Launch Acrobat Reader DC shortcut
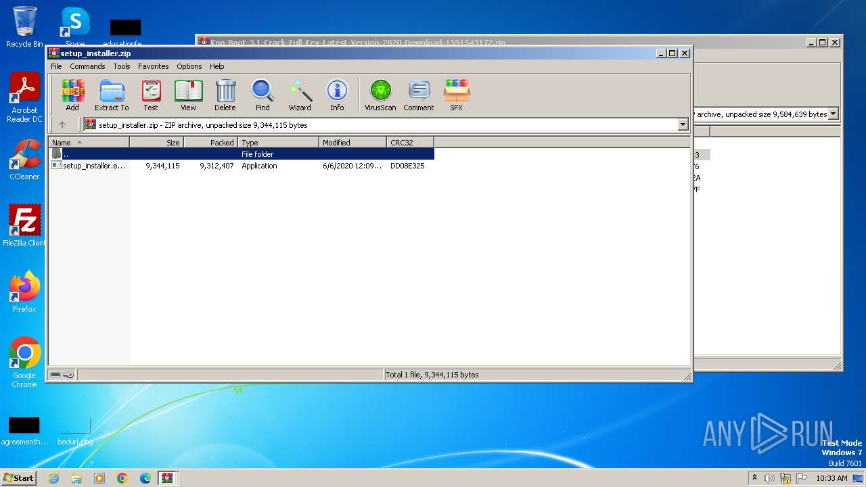 pos(24,98)
